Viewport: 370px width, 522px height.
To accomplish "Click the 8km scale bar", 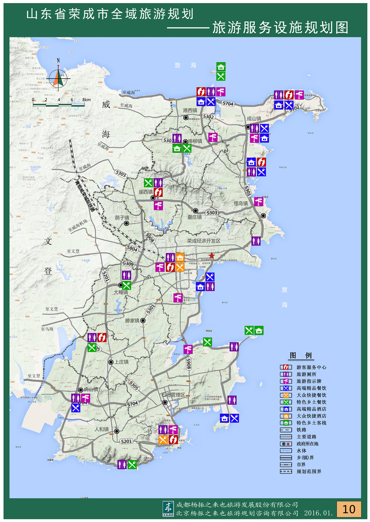I will [59, 105].
